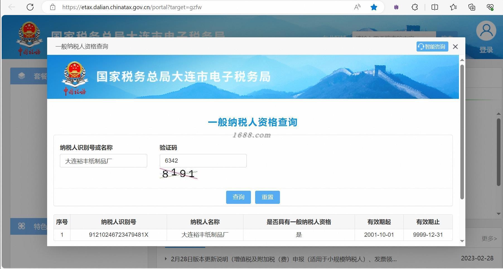Click the 查询 button
Screen dimensions: 503x269
[x=238, y=197]
